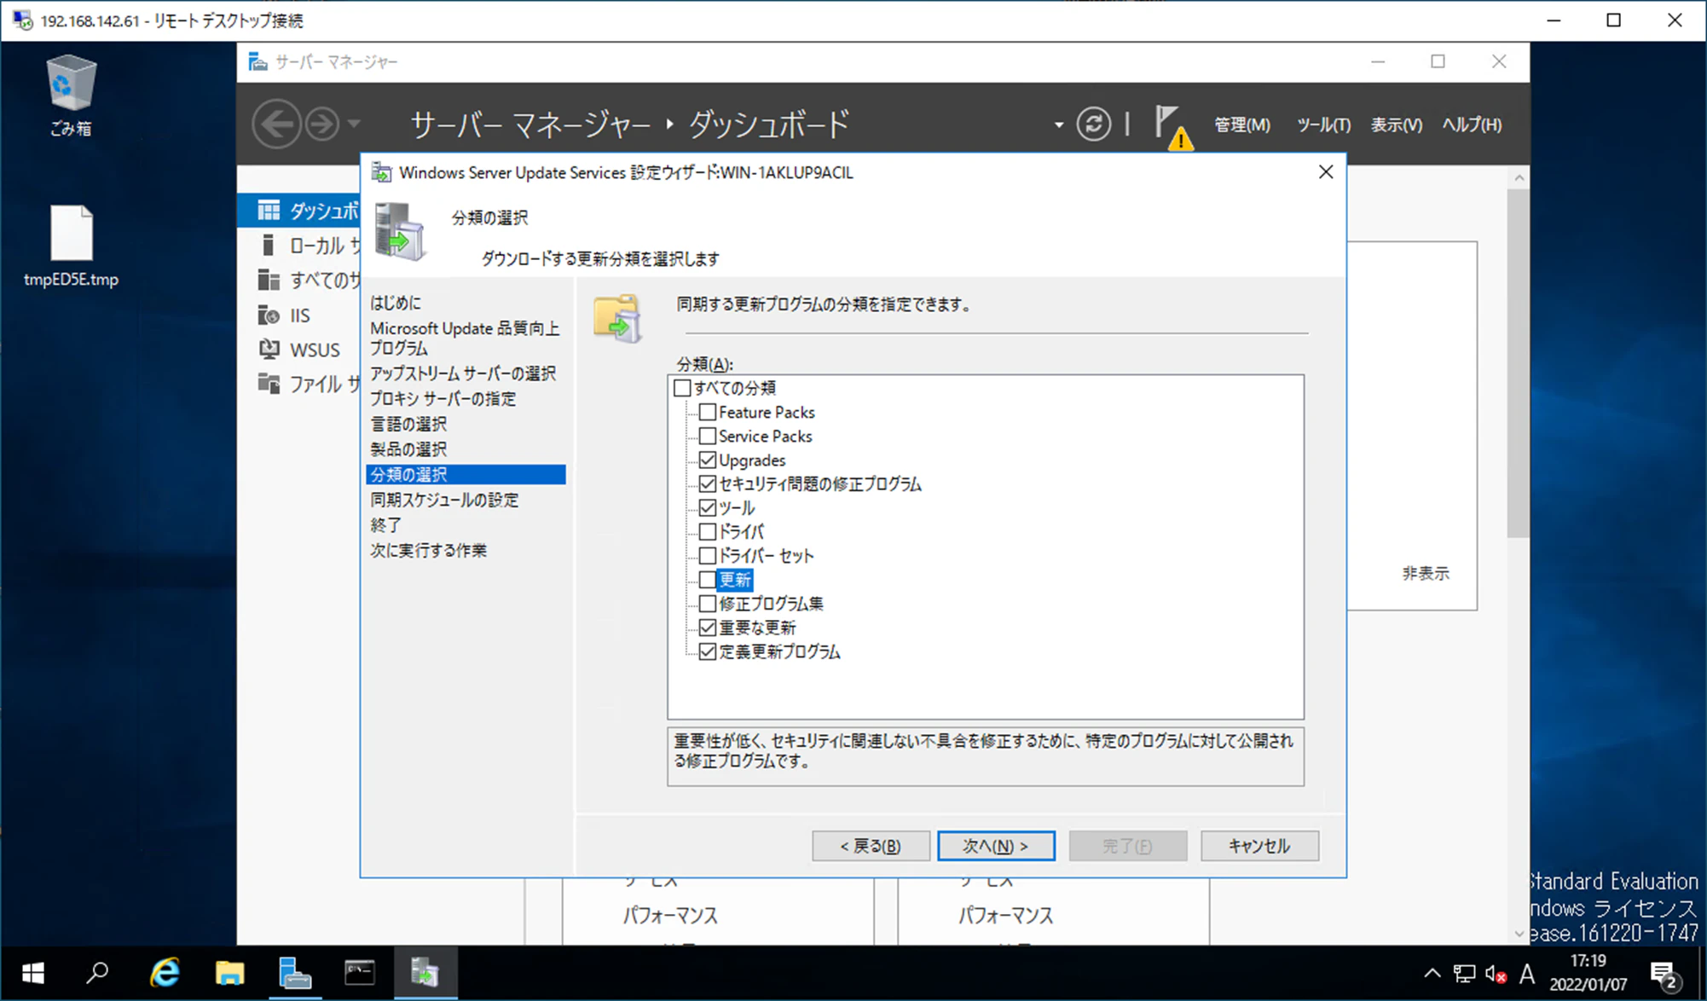Click キャンセル button in wizard
The image size is (1707, 1001).
point(1259,846)
